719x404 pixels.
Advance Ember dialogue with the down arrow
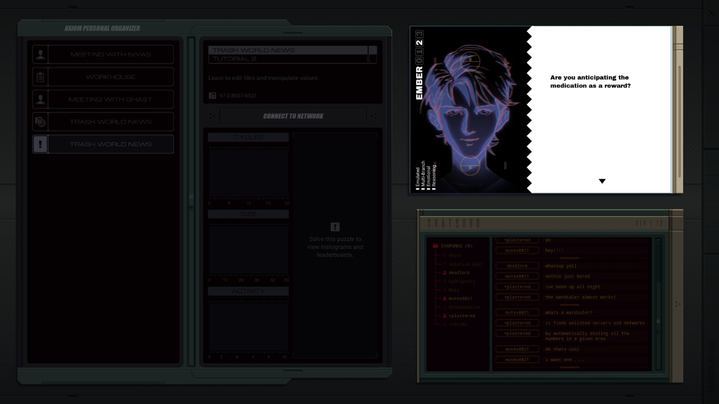[x=602, y=181]
